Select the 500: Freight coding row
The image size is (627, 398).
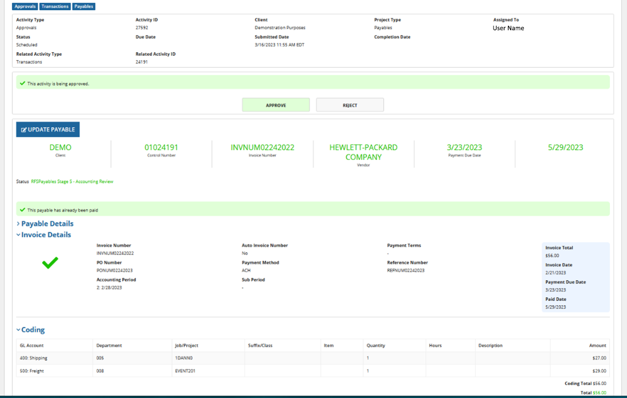32,371
